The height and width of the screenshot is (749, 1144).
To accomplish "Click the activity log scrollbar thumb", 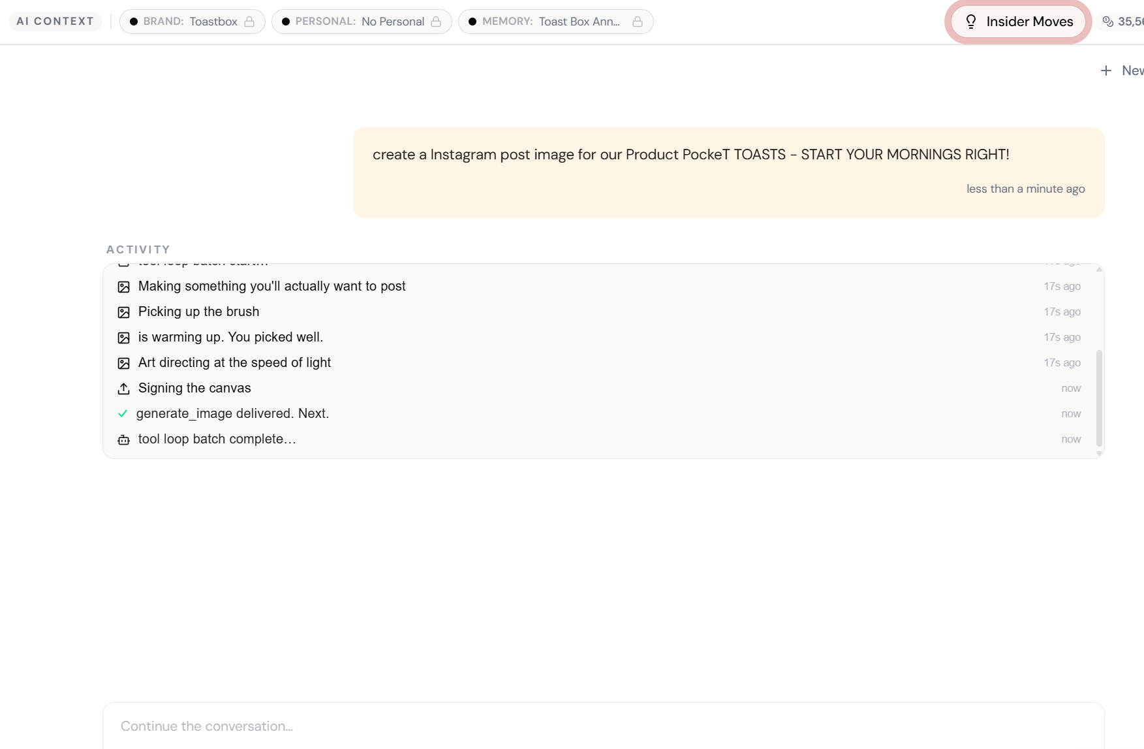I will (x=1099, y=397).
